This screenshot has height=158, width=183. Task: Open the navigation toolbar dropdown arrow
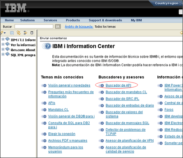5,33
